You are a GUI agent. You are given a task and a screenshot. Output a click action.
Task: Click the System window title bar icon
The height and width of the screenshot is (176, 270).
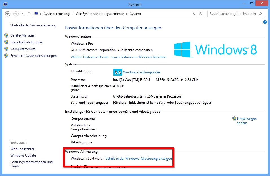point(5,4)
